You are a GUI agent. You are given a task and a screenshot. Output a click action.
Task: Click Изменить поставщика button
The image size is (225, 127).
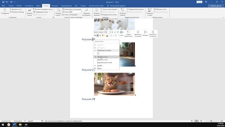(x=86, y=12)
